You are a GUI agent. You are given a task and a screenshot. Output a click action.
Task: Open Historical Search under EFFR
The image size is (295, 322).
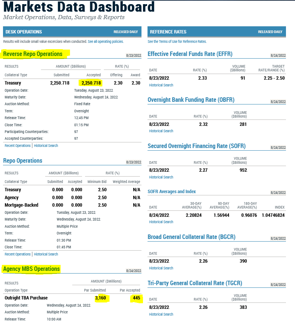(161, 85)
